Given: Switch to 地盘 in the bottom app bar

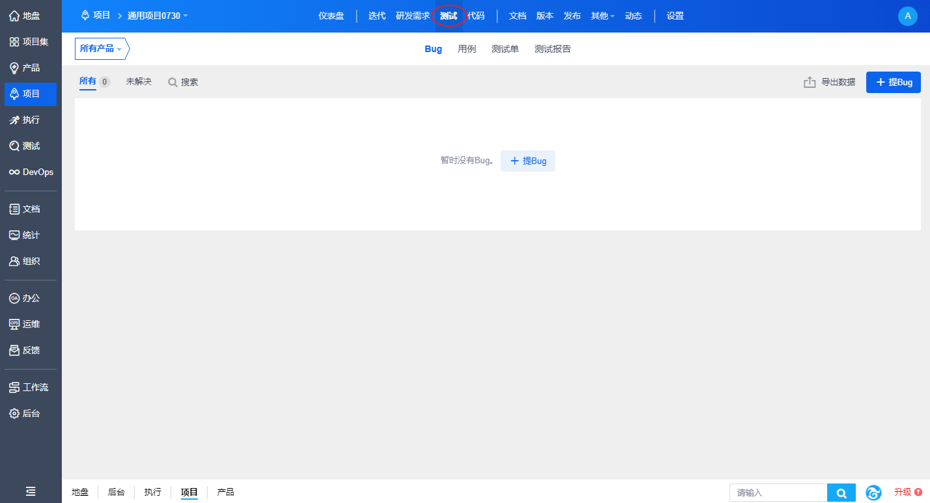Looking at the screenshot, I should point(80,492).
